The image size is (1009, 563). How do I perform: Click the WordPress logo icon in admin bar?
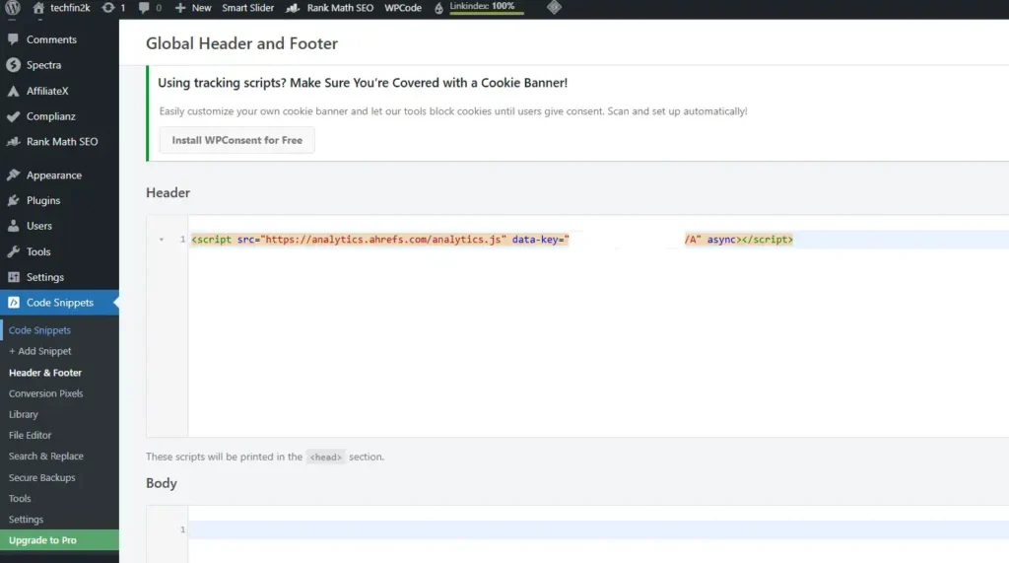point(13,8)
